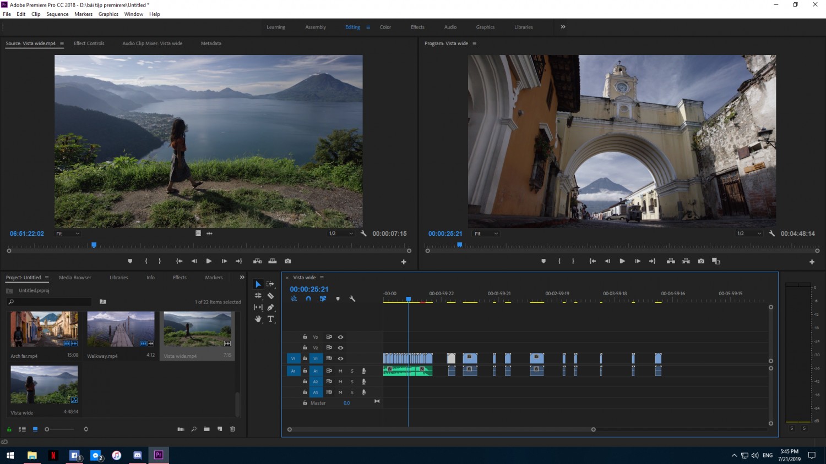The width and height of the screenshot is (826, 464).
Task: Play the Program monitor
Action: click(622, 261)
